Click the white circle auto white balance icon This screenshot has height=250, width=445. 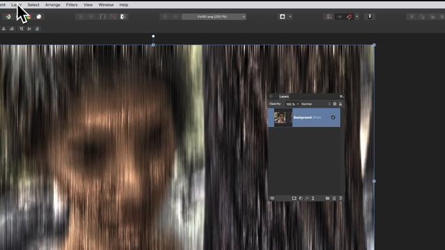tap(39, 17)
